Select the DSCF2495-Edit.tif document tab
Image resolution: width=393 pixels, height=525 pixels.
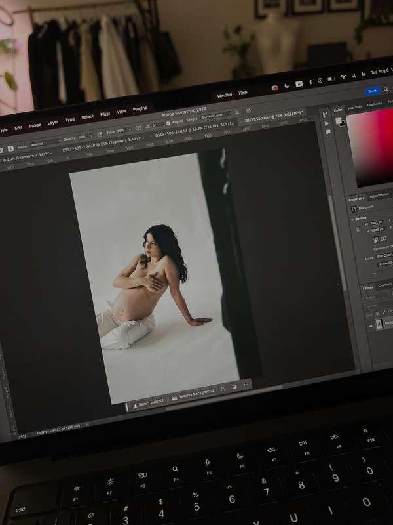(x=103, y=144)
